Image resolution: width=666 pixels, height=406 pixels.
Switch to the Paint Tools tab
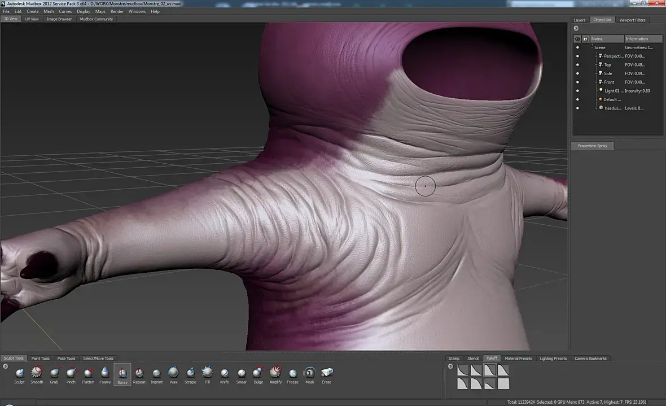pyautogui.click(x=40, y=358)
